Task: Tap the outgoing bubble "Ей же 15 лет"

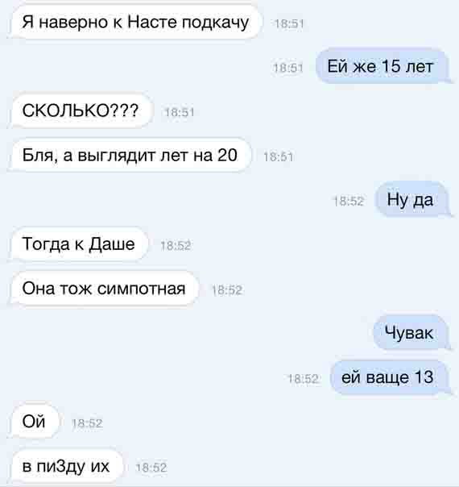Action: point(382,66)
